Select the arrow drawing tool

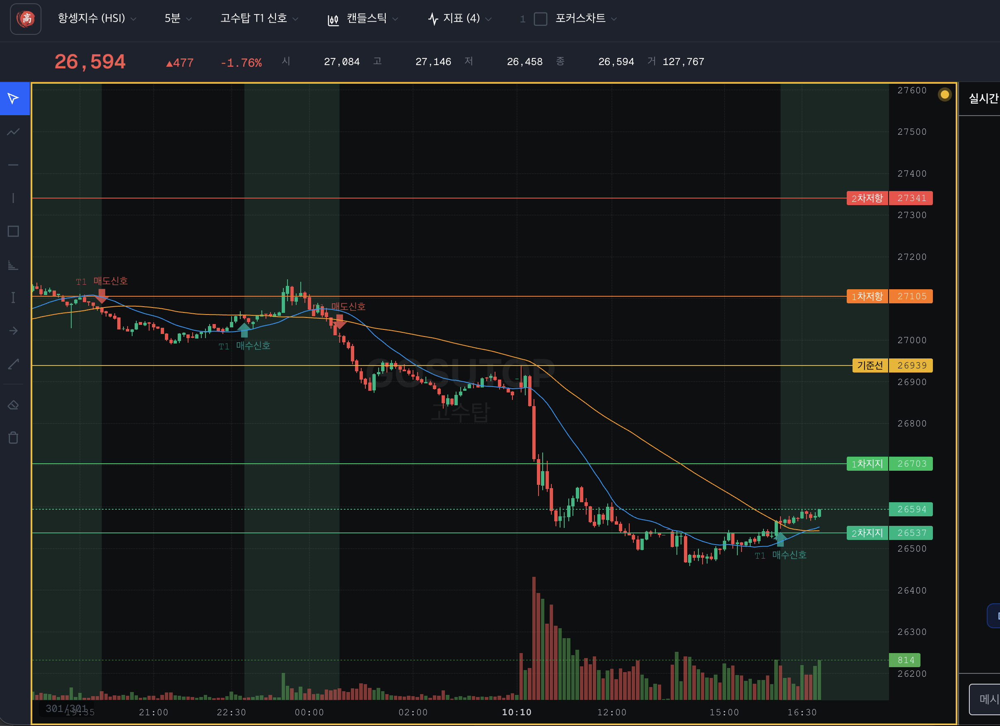[x=14, y=330]
